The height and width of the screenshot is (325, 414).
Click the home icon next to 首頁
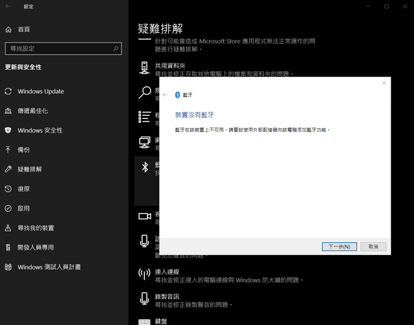[x=8, y=29]
